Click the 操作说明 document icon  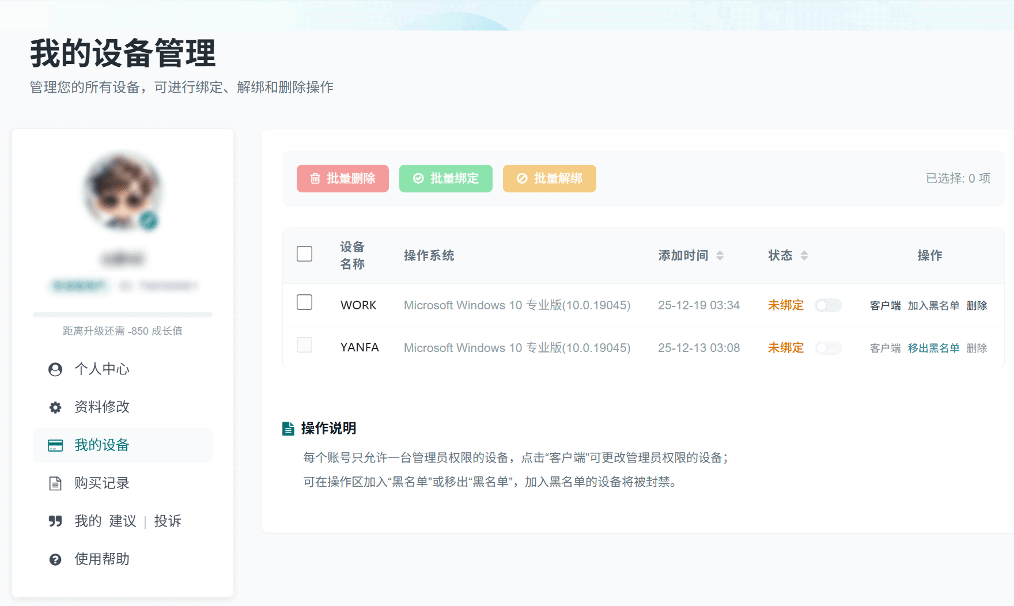288,429
